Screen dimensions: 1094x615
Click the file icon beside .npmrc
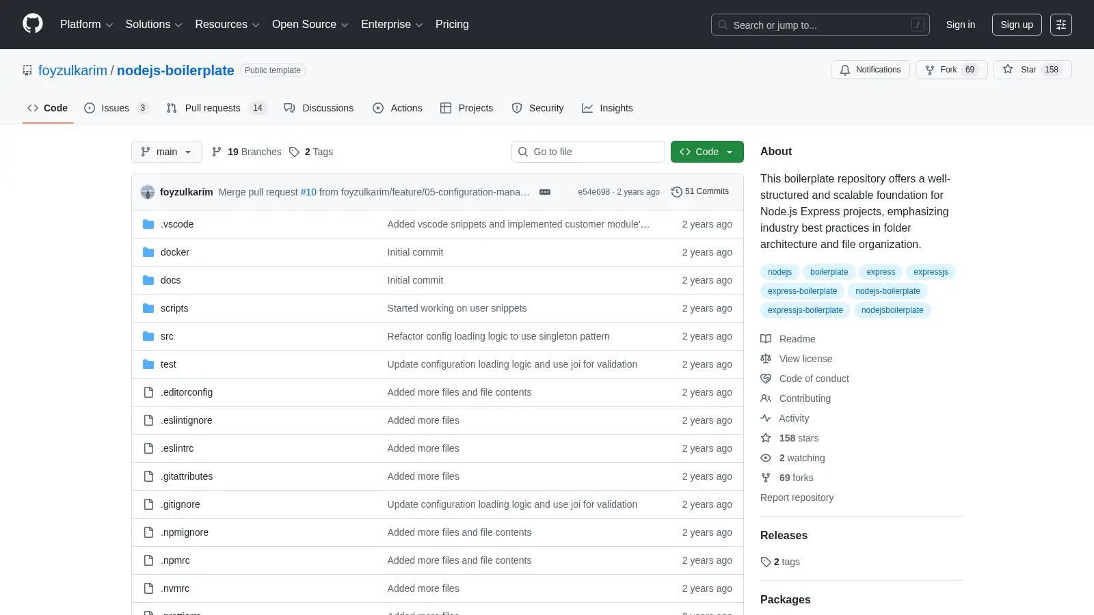148,560
